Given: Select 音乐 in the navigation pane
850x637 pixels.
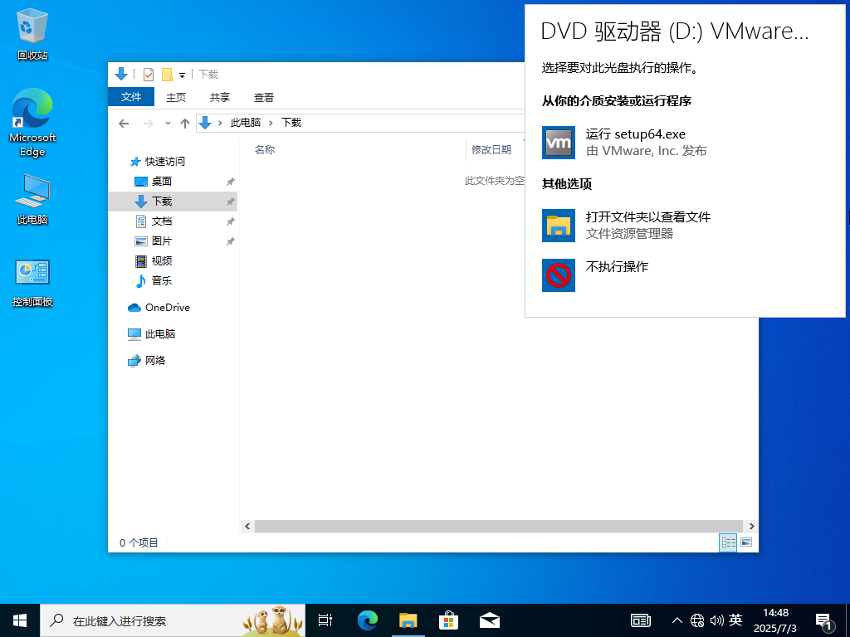Looking at the screenshot, I should pos(162,280).
